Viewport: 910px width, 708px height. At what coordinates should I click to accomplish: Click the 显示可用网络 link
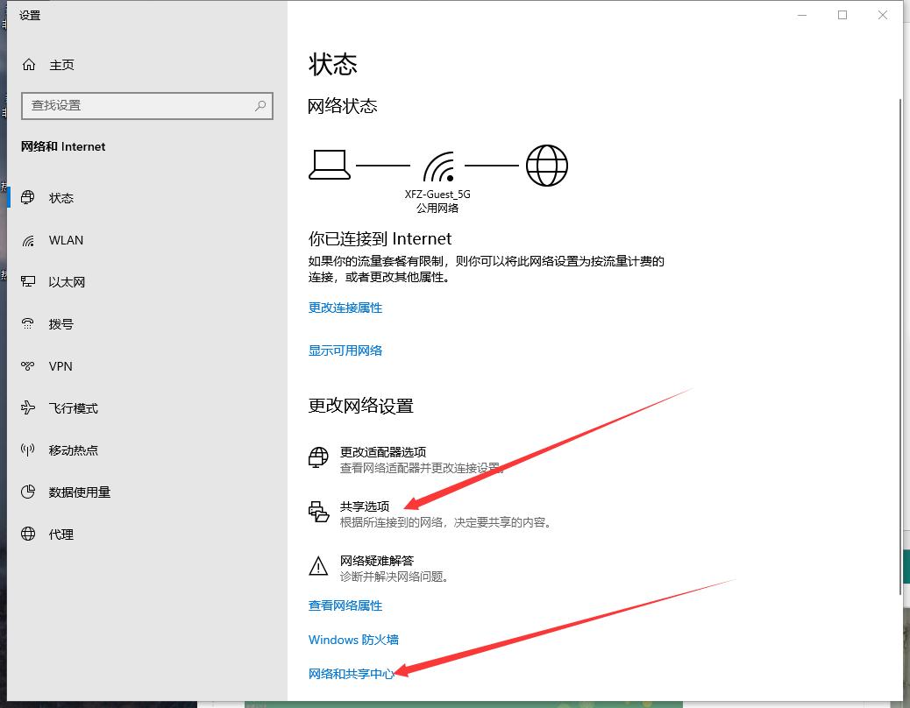345,350
